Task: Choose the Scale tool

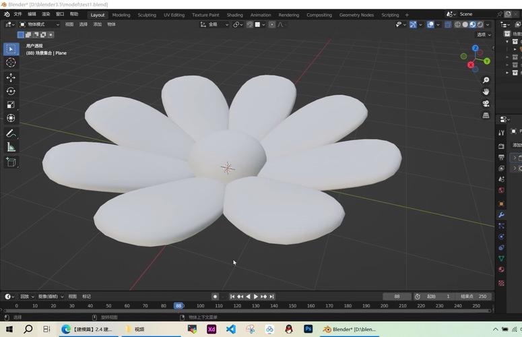Action: [x=11, y=104]
